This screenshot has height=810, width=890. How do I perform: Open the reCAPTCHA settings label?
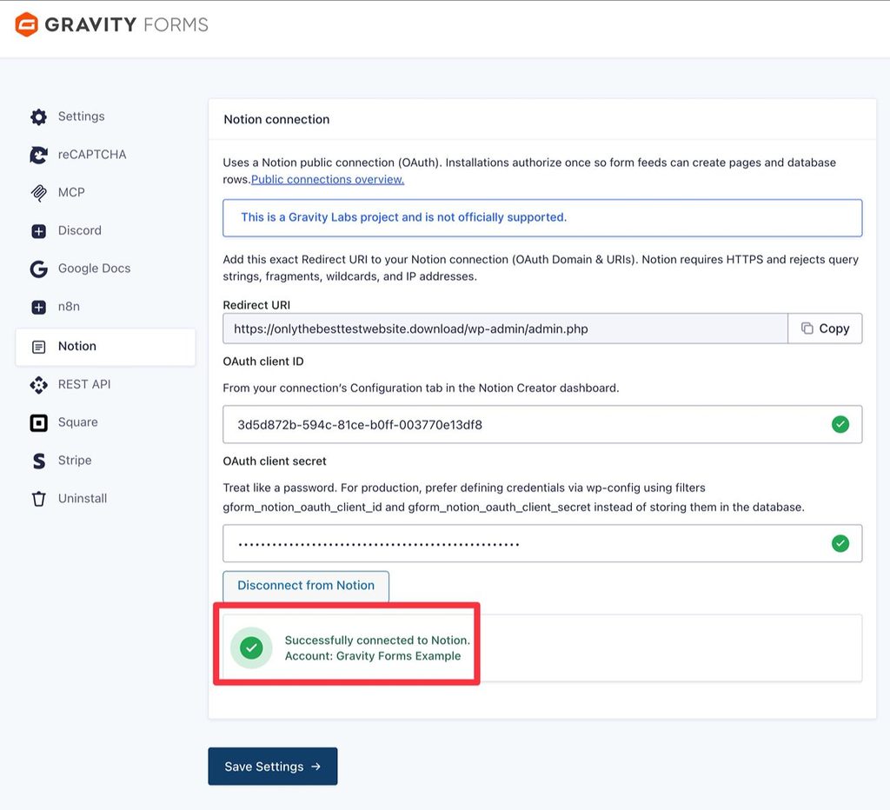click(x=92, y=155)
